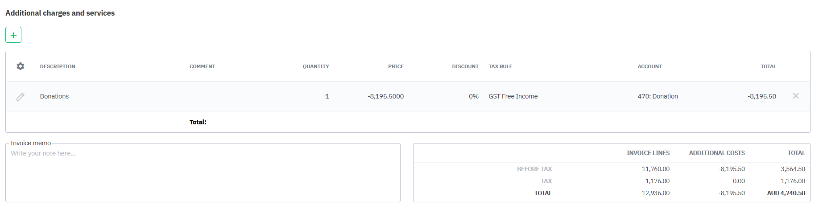Click the ACCOUNT column header
This screenshot has width=819, height=209.
coord(649,66)
